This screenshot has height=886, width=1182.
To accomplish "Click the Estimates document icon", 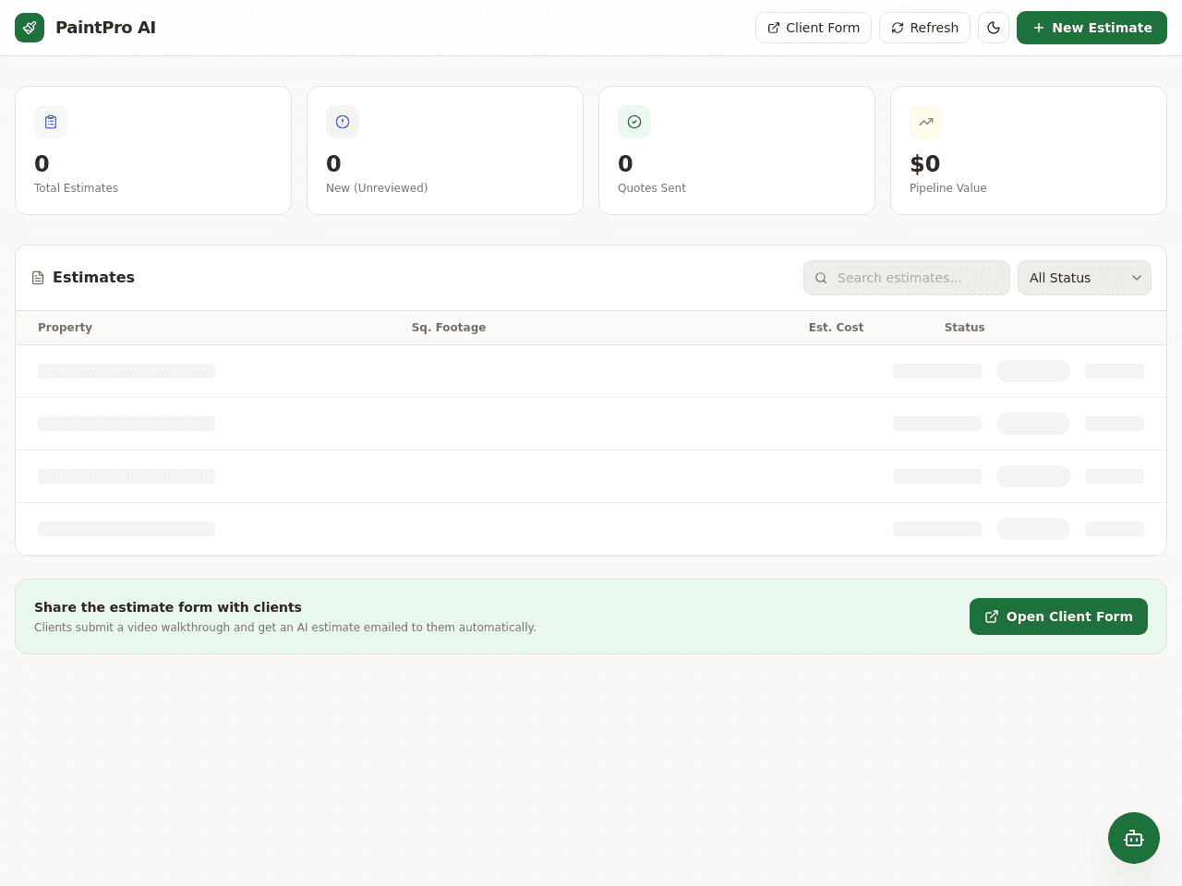I will (38, 278).
